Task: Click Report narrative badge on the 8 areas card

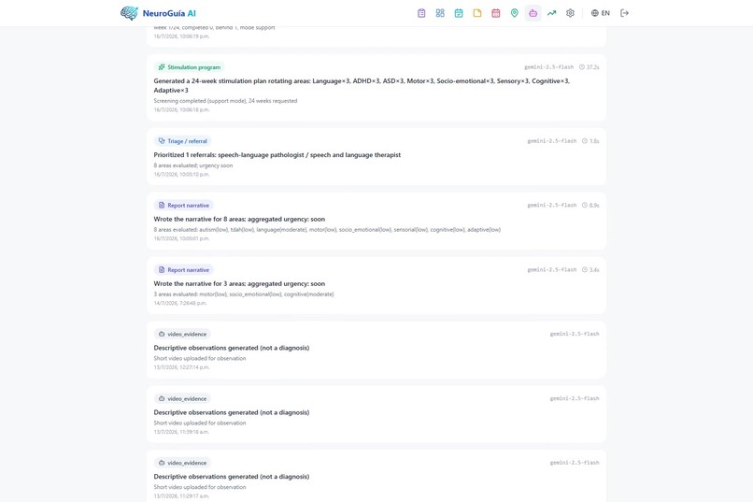Action: tap(183, 205)
